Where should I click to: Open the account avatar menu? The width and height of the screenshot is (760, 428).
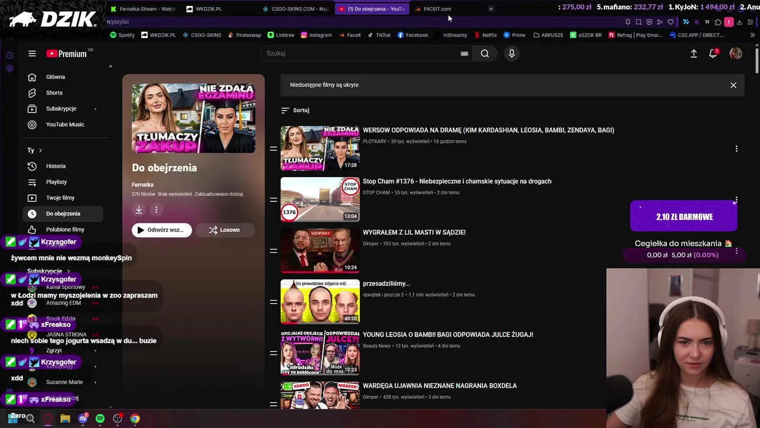click(736, 53)
